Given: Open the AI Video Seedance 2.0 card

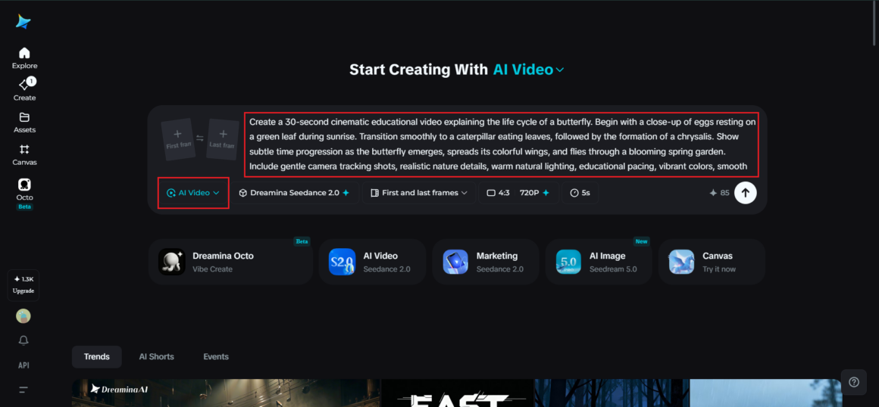Looking at the screenshot, I should pyautogui.click(x=372, y=262).
